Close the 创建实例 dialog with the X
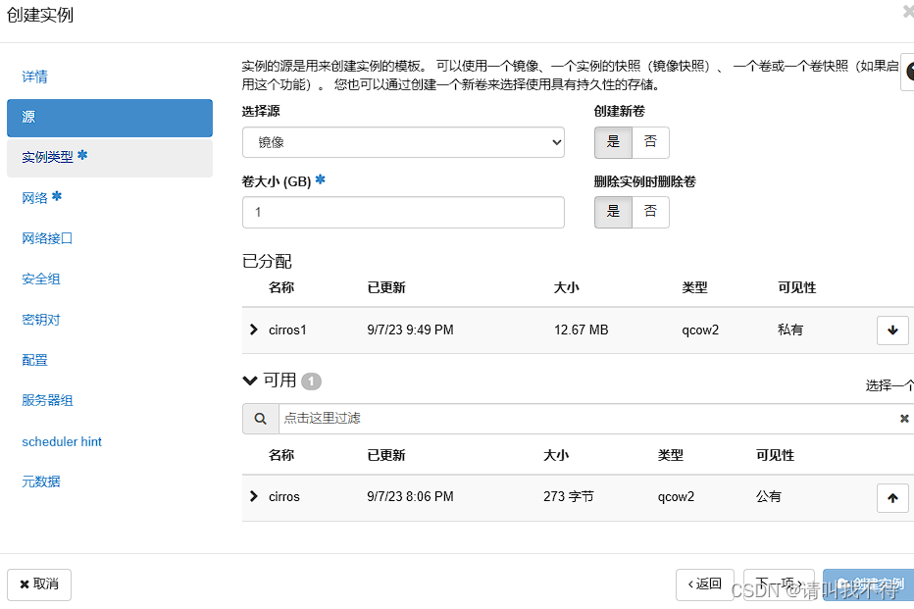914x609 pixels. click(x=908, y=12)
